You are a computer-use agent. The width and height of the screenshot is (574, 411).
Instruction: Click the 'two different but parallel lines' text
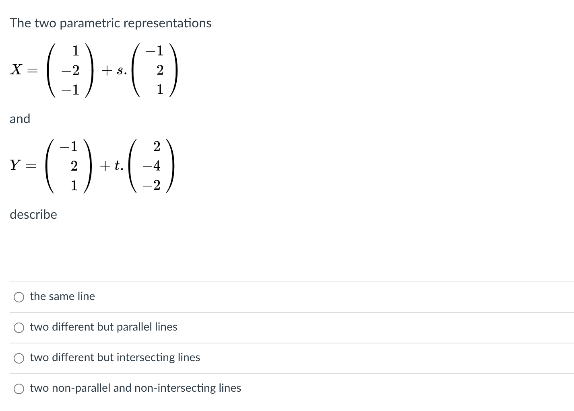pos(103,327)
